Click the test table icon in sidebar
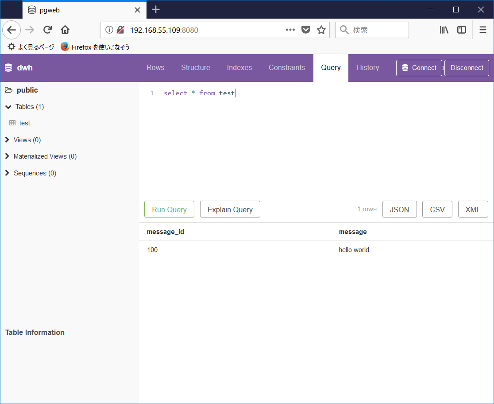Viewport: 494px width, 404px height. 13,123
